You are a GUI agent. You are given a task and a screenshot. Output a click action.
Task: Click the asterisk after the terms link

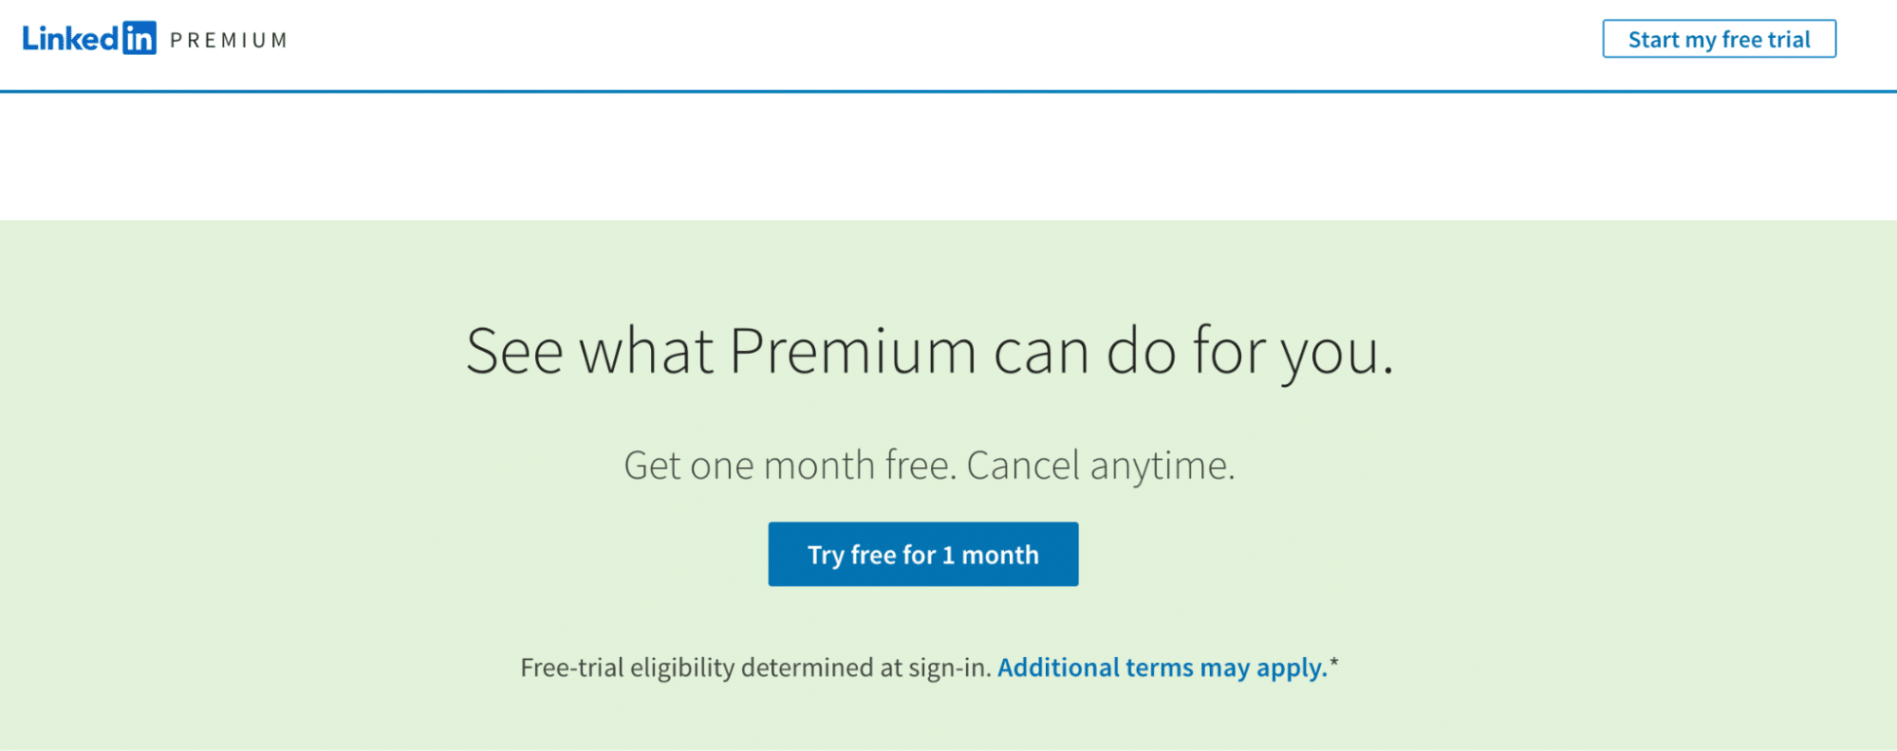point(1334,663)
